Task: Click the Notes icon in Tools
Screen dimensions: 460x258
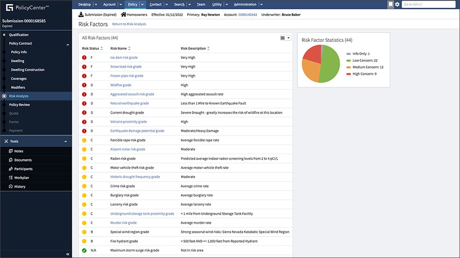Action: pos(11,151)
